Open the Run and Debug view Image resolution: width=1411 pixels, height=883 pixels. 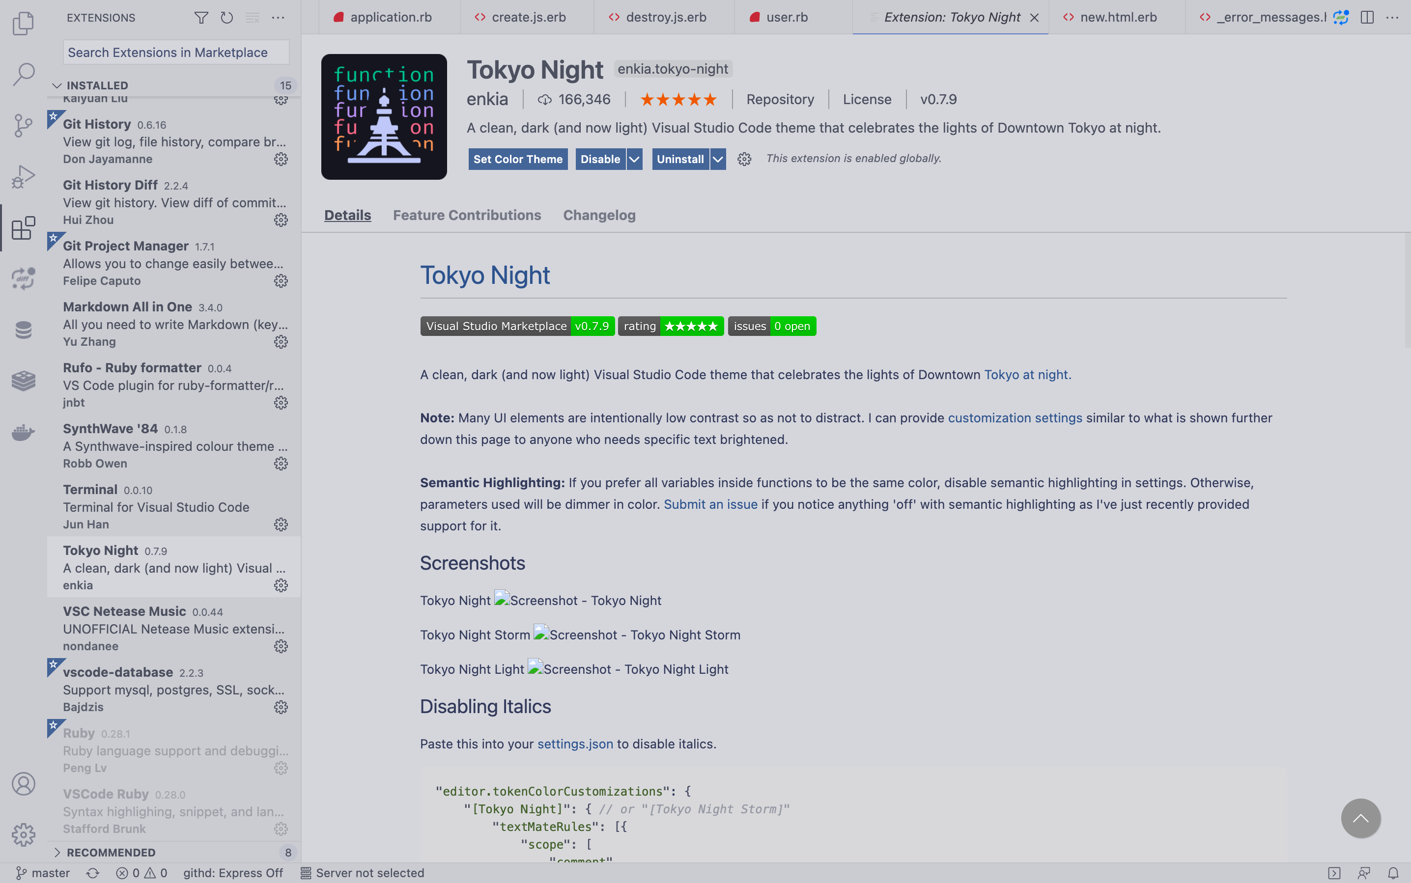[24, 176]
